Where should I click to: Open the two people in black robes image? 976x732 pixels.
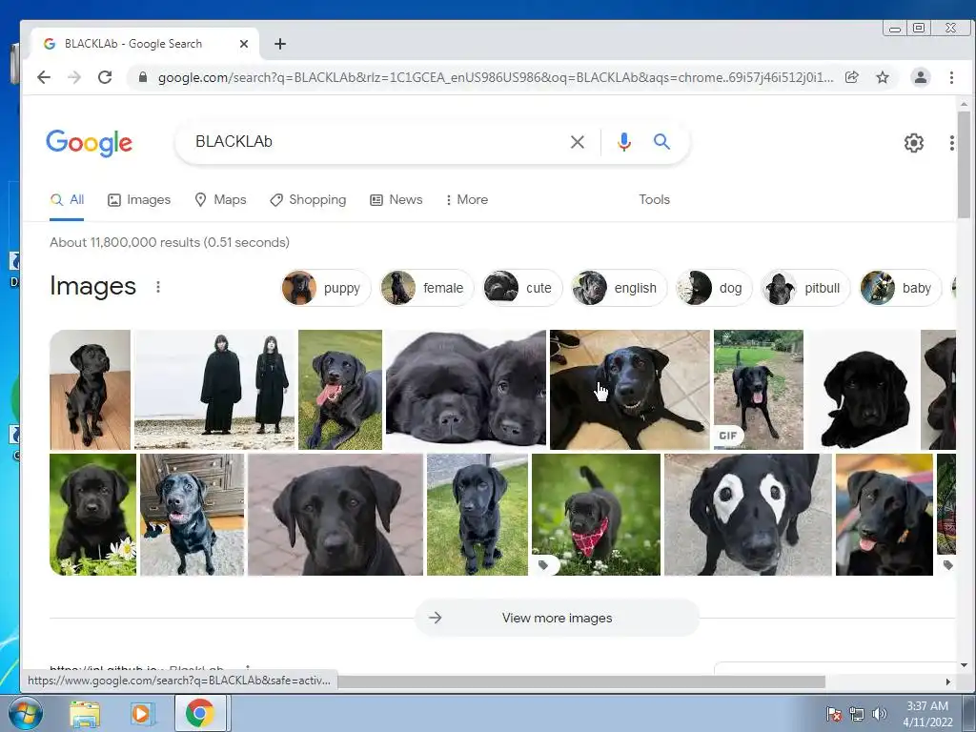click(214, 390)
